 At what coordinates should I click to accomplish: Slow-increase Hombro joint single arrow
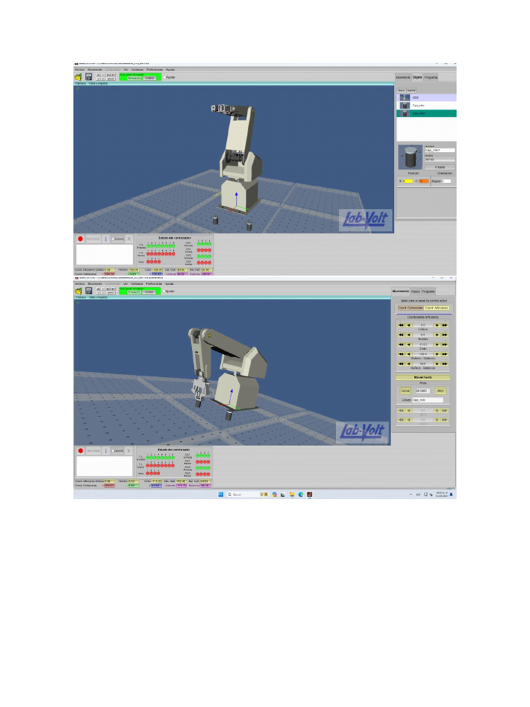tap(436, 335)
